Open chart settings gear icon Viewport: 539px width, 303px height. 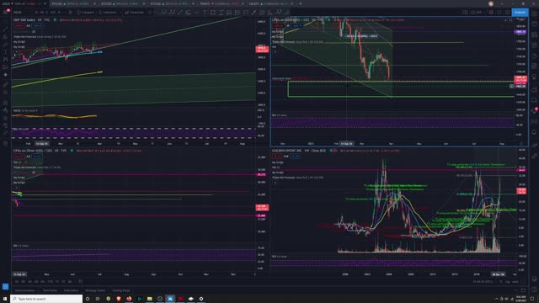pos(491,12)
